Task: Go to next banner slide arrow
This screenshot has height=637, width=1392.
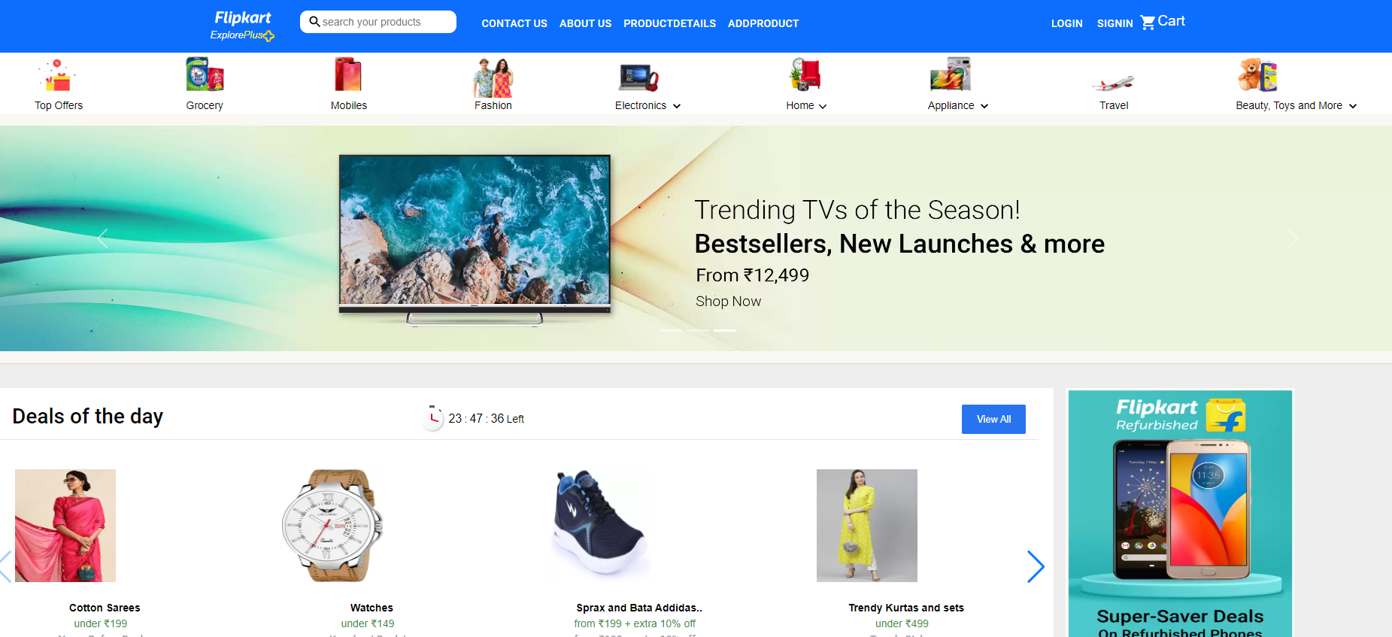Action: (x=1292, y=238)
